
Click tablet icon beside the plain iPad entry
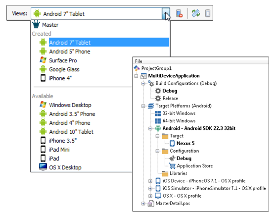coord(43,159)
